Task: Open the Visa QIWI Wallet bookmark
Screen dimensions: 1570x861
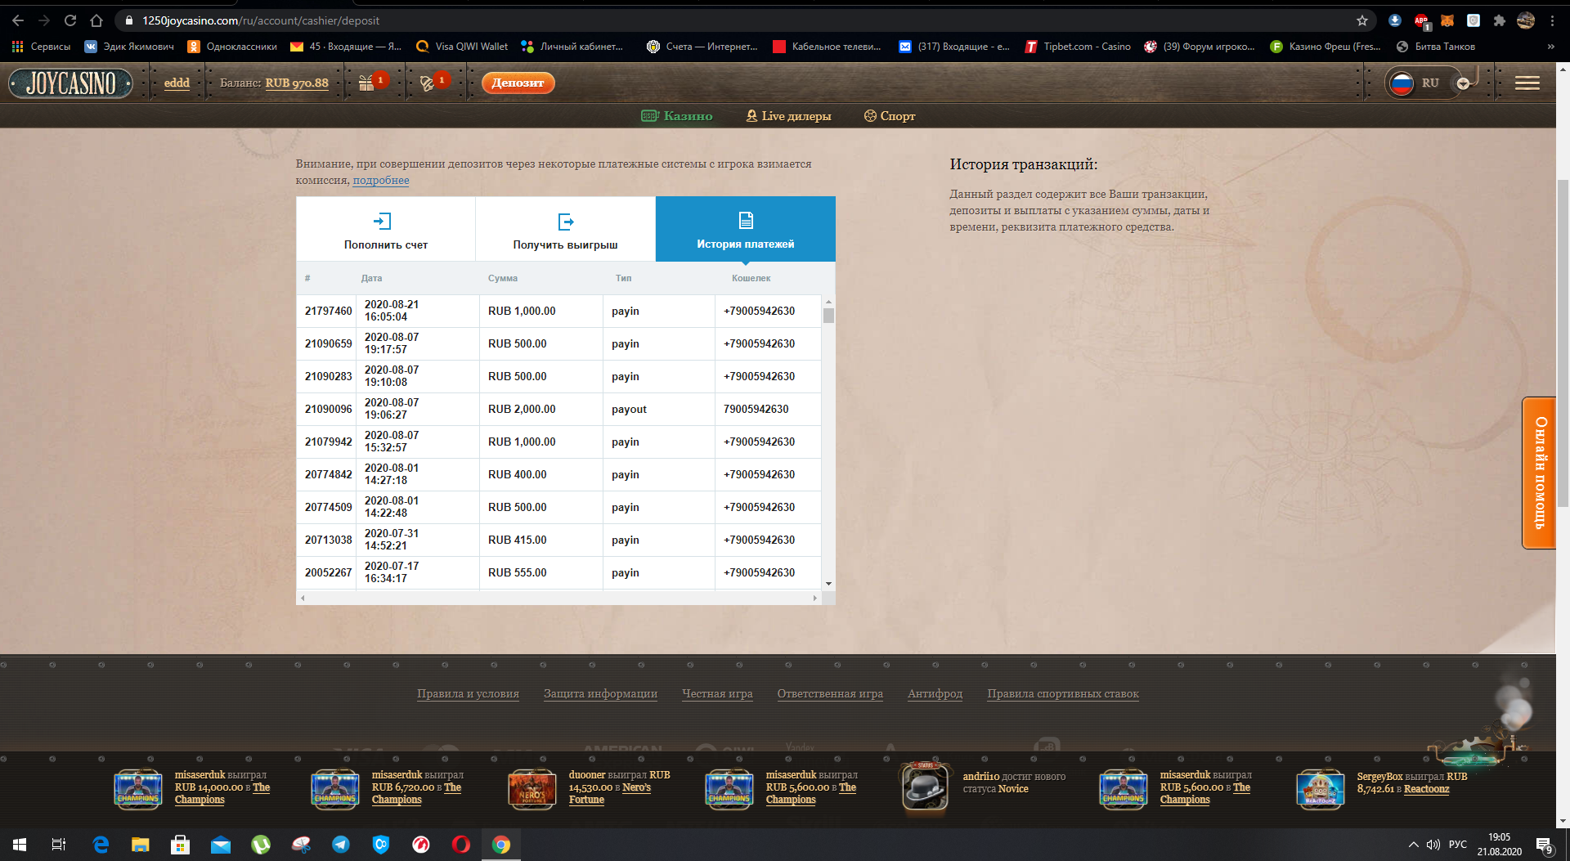Action: pyautogui.click(x=462, y=47)
